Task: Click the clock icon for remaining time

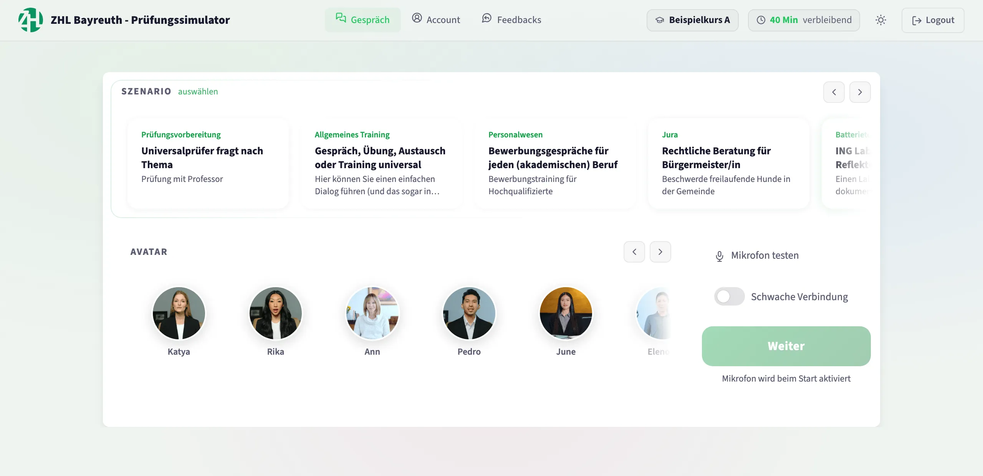Action: [x=761, y=20]
